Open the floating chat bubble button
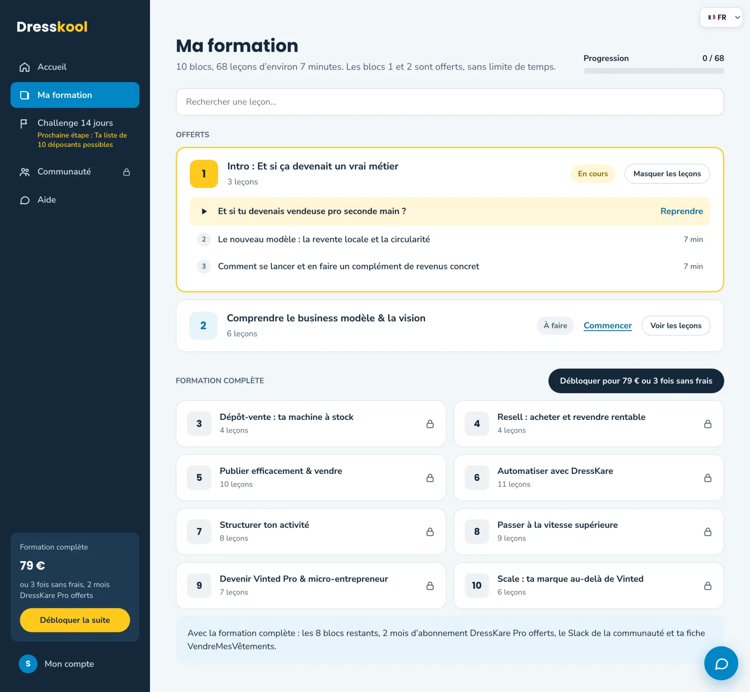The image size is (750, 692). coord(721,663)
